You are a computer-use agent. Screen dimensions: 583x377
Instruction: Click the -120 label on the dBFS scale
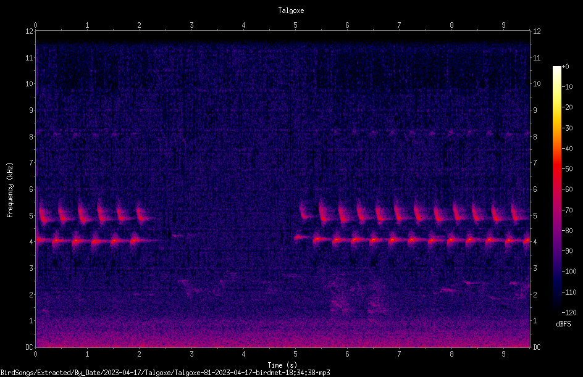569,313
